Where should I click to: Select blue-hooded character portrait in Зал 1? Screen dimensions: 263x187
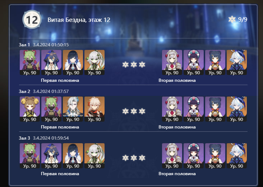click(x=51, y=62)
